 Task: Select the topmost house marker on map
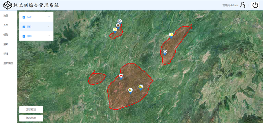point(120,21)
